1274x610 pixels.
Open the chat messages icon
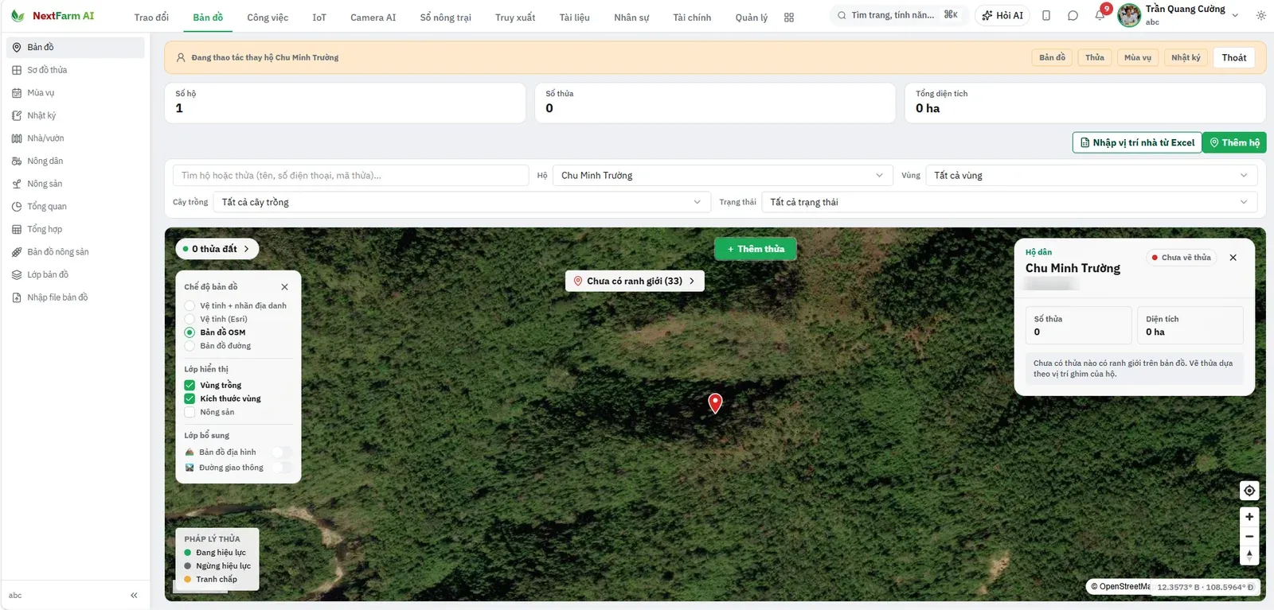point(1073,15)
